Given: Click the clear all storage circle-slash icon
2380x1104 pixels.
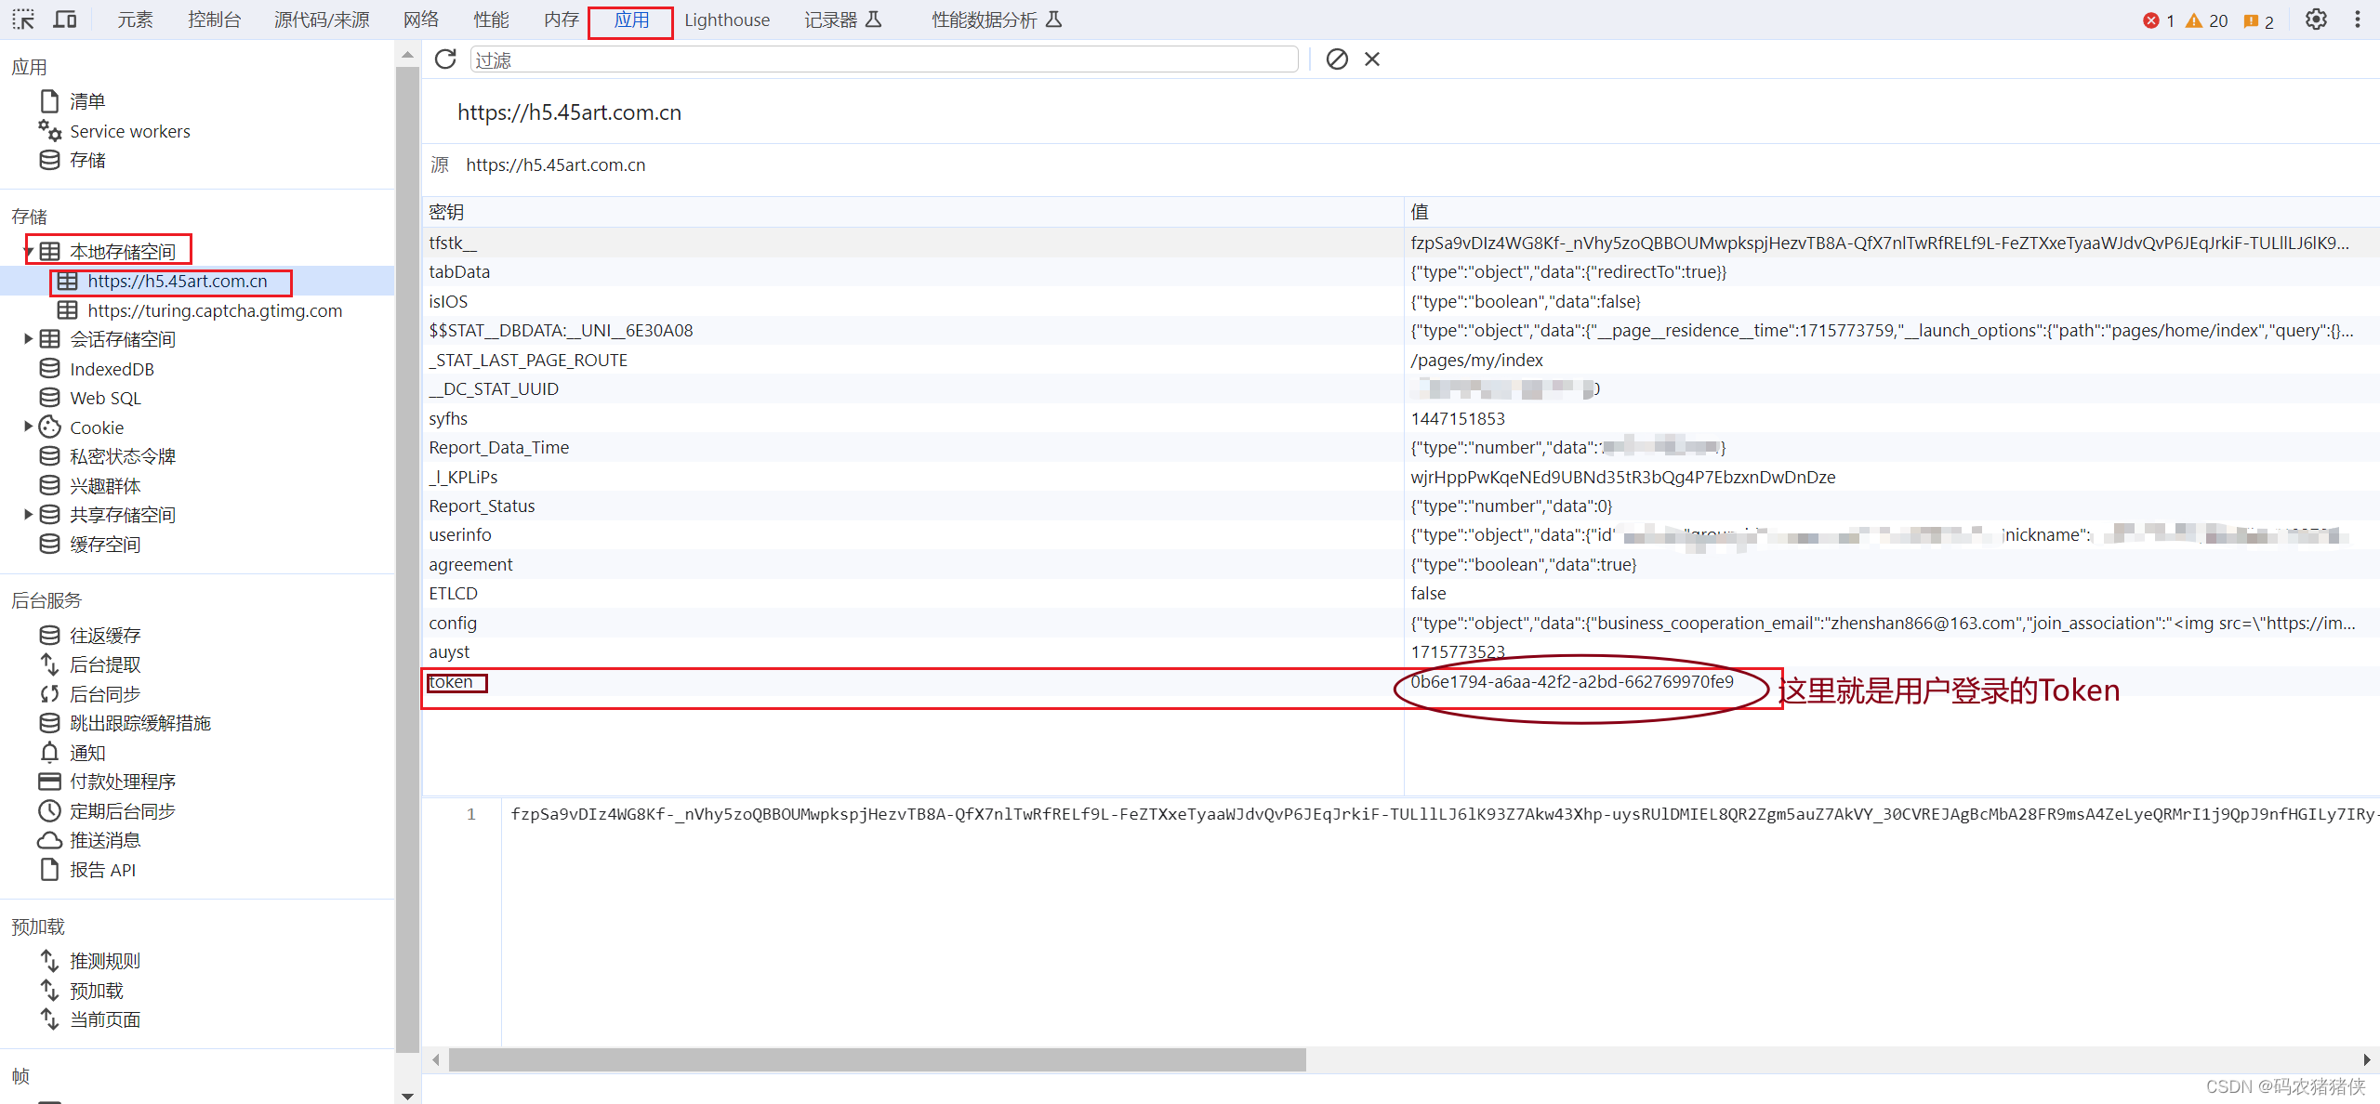Looking at the screenshot, I should (x=1337, y=59).
